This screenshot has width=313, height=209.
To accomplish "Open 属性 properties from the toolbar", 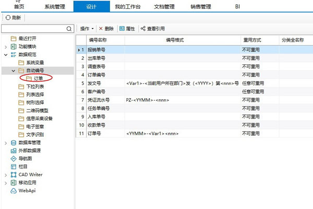I will point(122,28).
